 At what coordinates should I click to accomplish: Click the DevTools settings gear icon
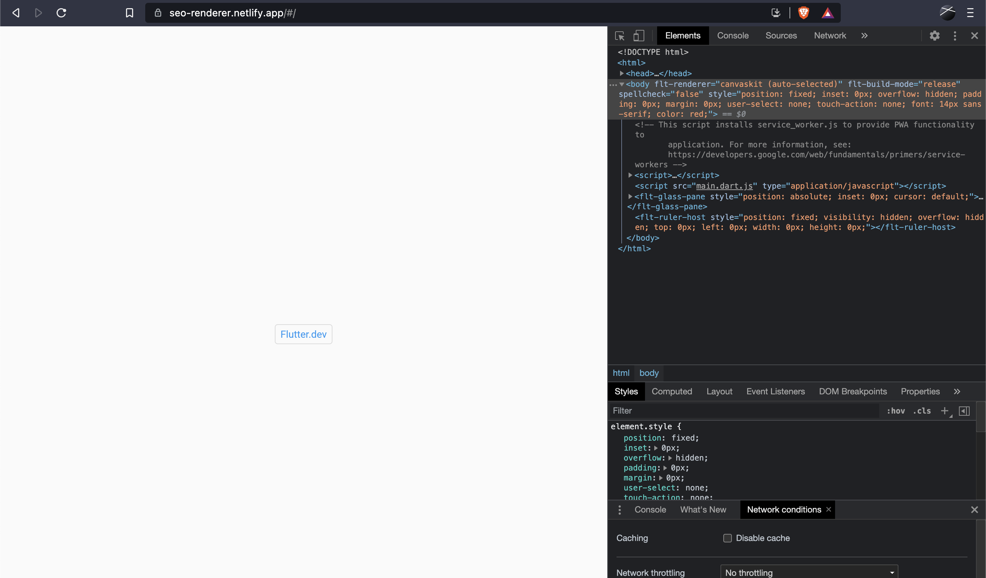click(x=934, y=36)
